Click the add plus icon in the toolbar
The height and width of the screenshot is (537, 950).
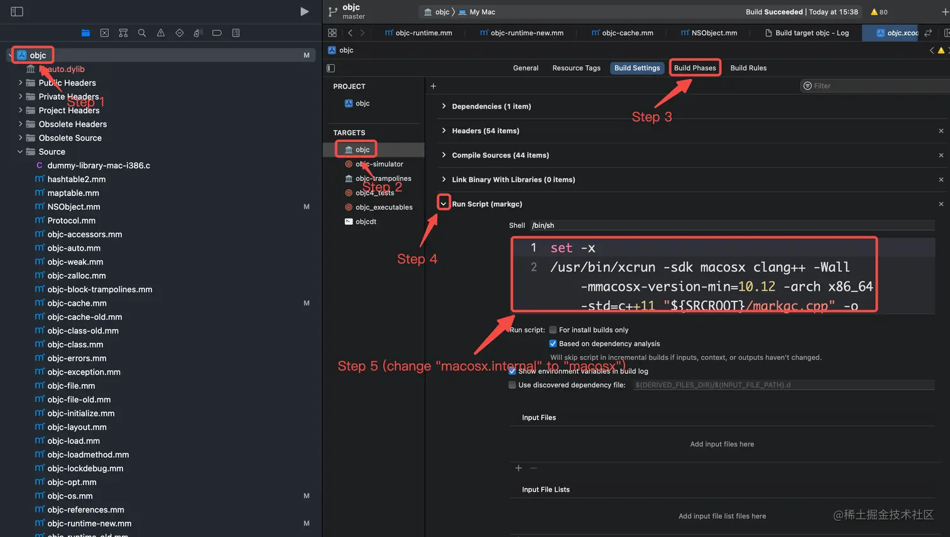coord(945,12)
